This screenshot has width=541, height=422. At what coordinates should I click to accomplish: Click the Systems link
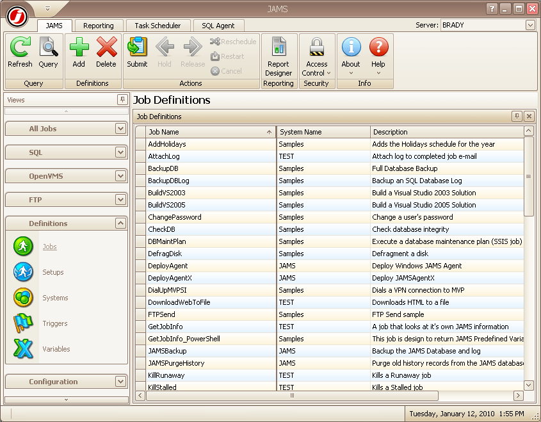click(55, 298)
